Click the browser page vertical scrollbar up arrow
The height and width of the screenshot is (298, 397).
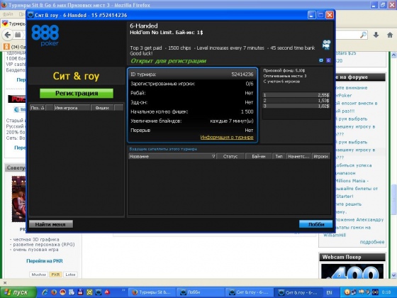pyautogui.click(x=393, y=55)
